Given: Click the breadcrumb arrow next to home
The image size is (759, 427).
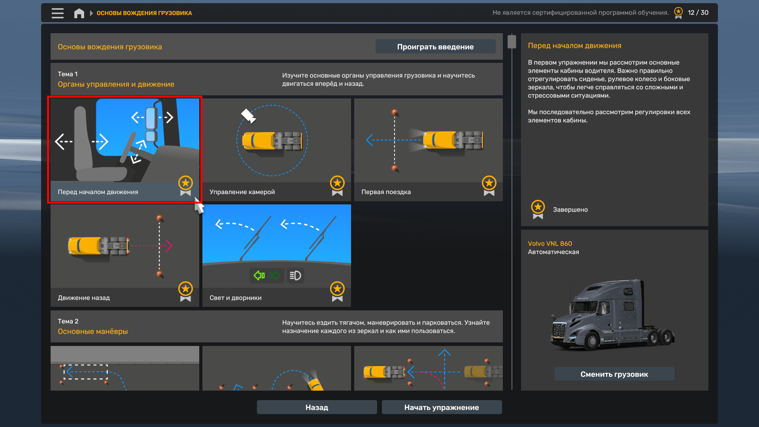Looking at the screenshot, I should point(91,13).
